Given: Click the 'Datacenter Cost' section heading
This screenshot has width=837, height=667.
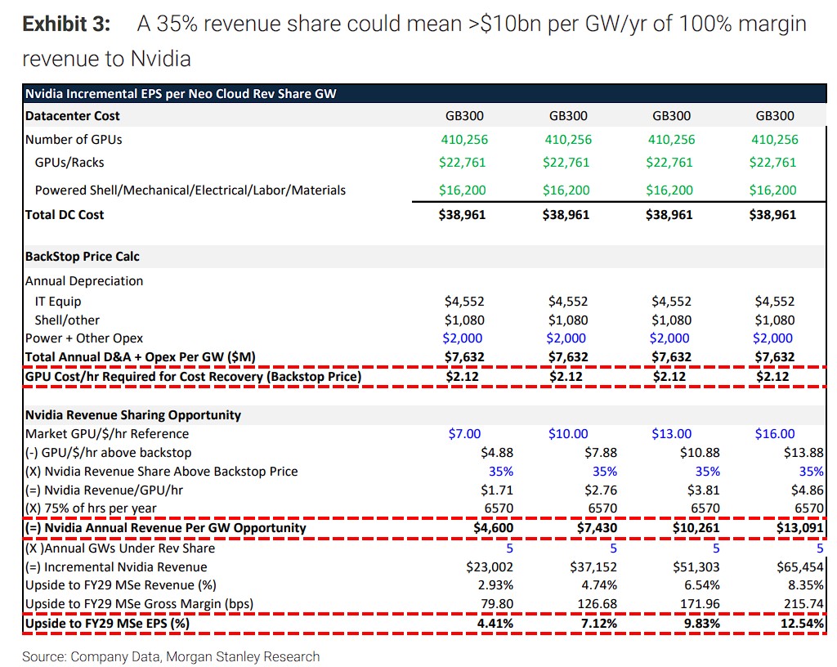Looking at the screenshot, I should coord(73,116).
